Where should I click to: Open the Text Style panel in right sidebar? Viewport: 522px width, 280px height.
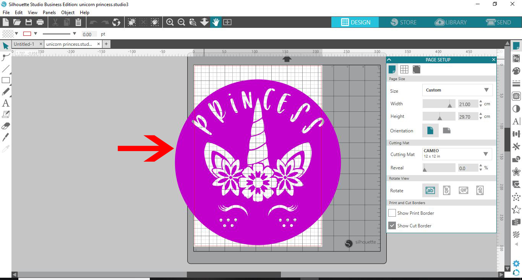[516, 122]
